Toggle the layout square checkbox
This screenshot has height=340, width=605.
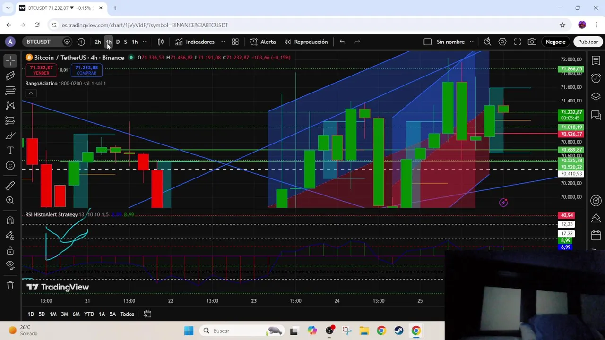(427, 42)
